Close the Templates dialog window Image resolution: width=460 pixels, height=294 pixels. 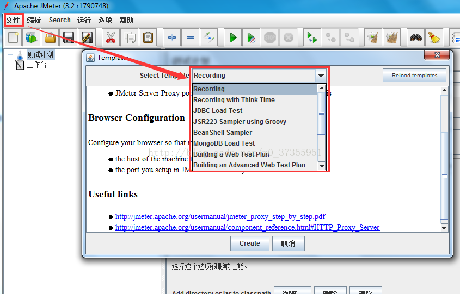click(437, 55)
